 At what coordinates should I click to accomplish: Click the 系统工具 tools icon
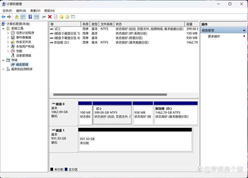(x=8, y=28)
